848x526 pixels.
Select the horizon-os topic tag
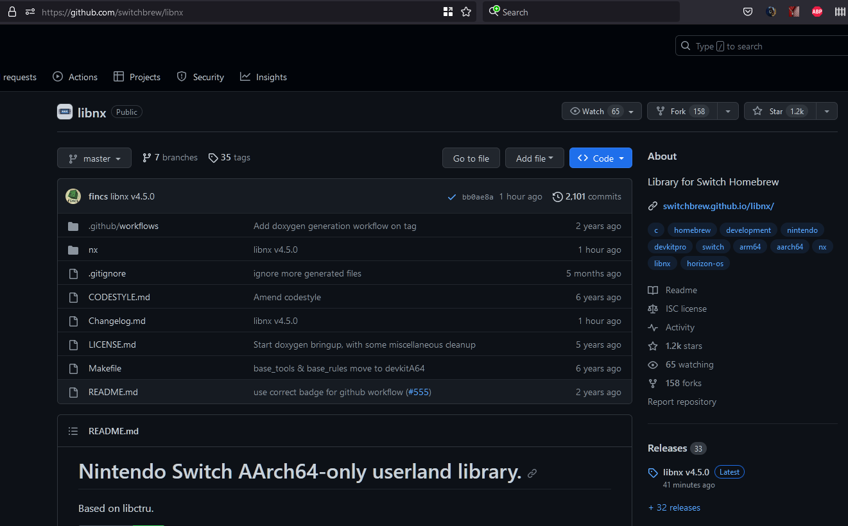[705, 263]
